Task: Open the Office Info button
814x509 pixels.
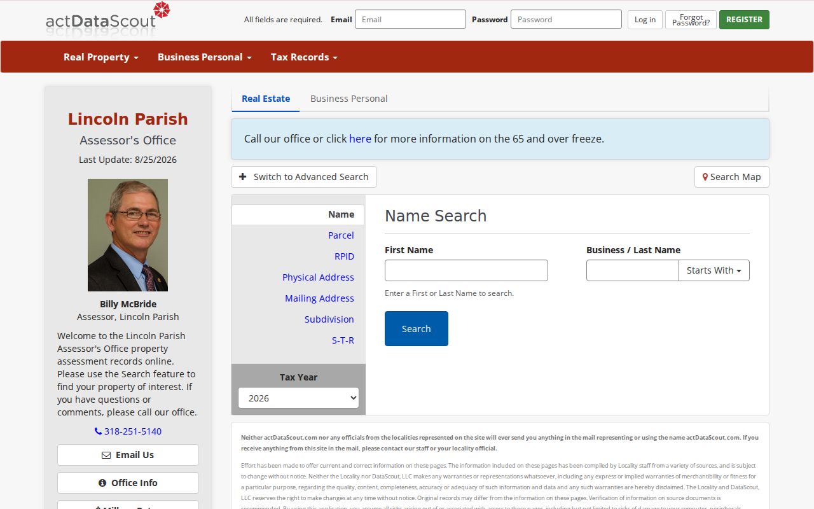Action: click(x=128, y=483)
